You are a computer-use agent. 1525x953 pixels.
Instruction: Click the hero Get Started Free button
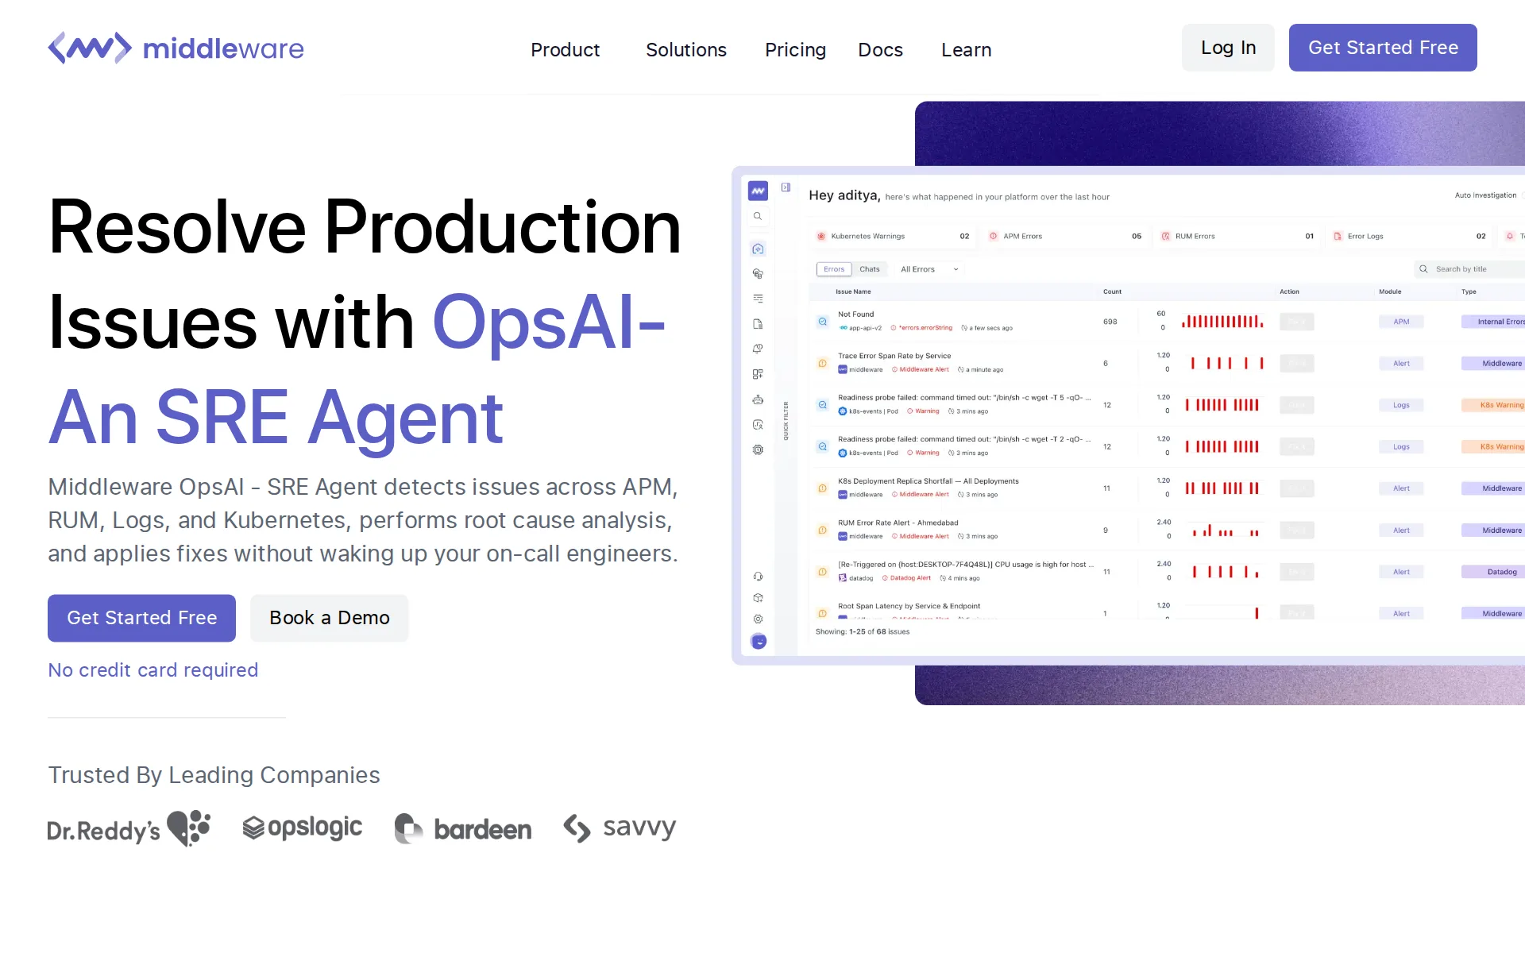pos(141,618)
